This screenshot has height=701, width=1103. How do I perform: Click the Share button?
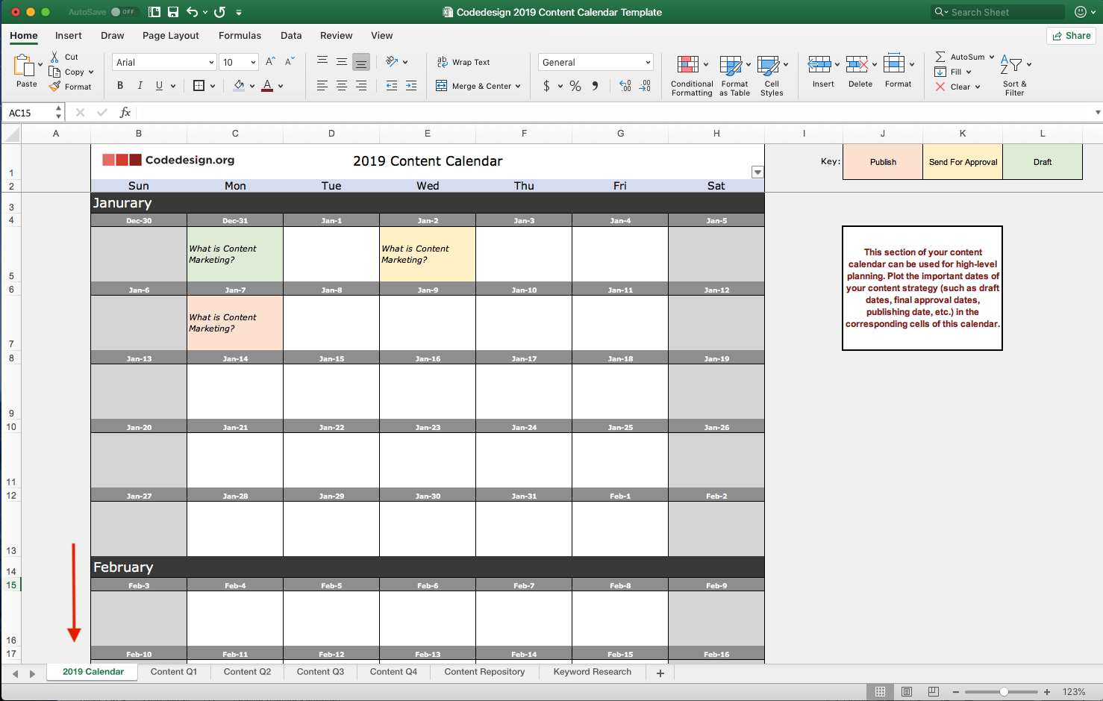pyautogui.click(x=1070, y=35)
